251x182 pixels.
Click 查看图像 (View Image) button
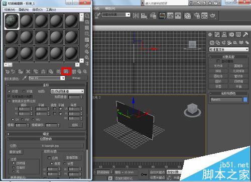(72, 158)
